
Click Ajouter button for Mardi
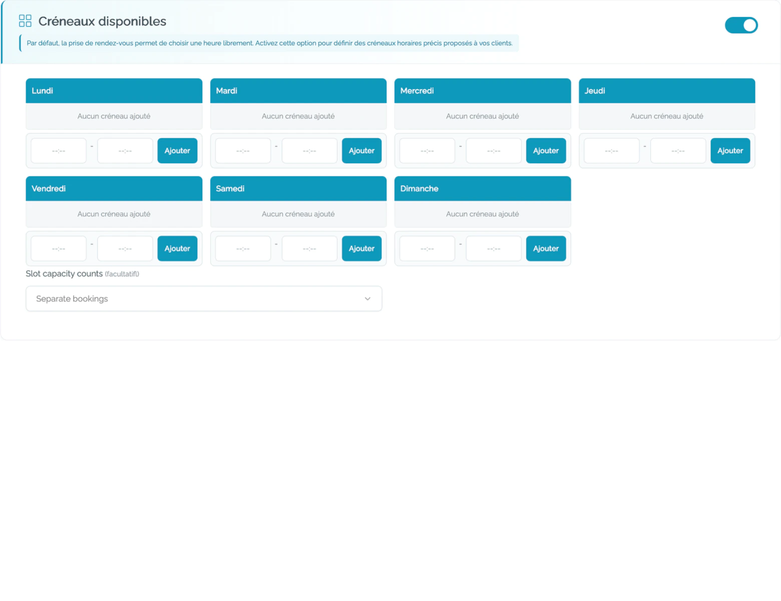coord(361,151)
